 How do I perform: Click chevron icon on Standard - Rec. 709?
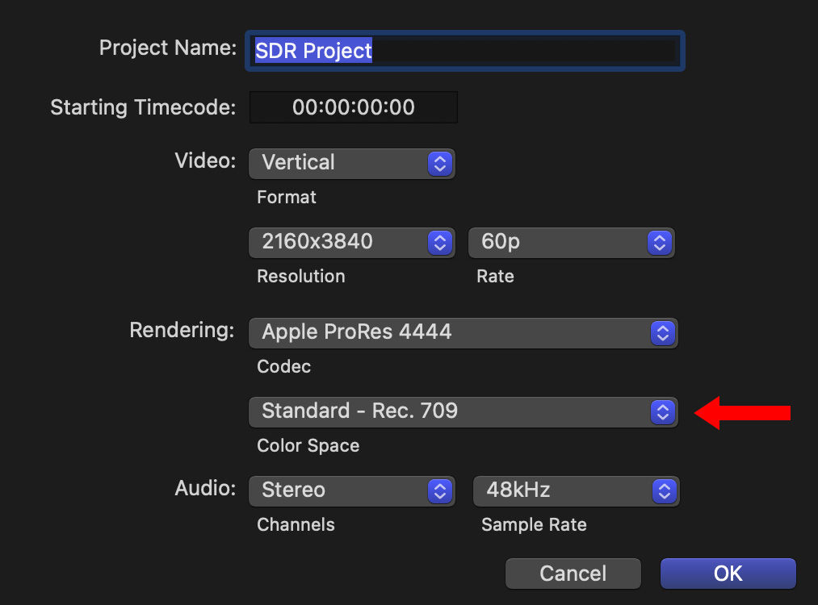coord(662,412)
